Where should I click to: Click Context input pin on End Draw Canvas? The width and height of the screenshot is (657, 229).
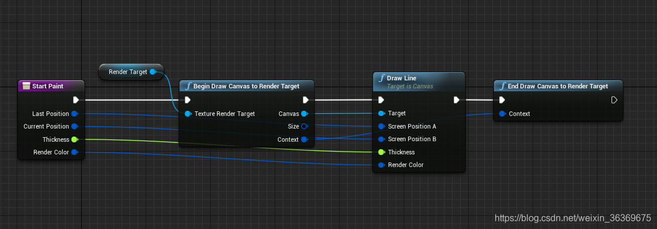[502, 114]
